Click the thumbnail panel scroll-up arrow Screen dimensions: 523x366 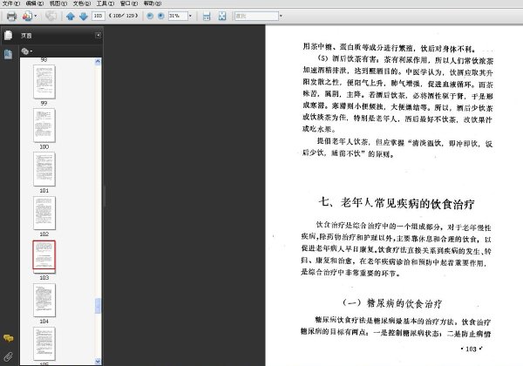tap(98, 61)
